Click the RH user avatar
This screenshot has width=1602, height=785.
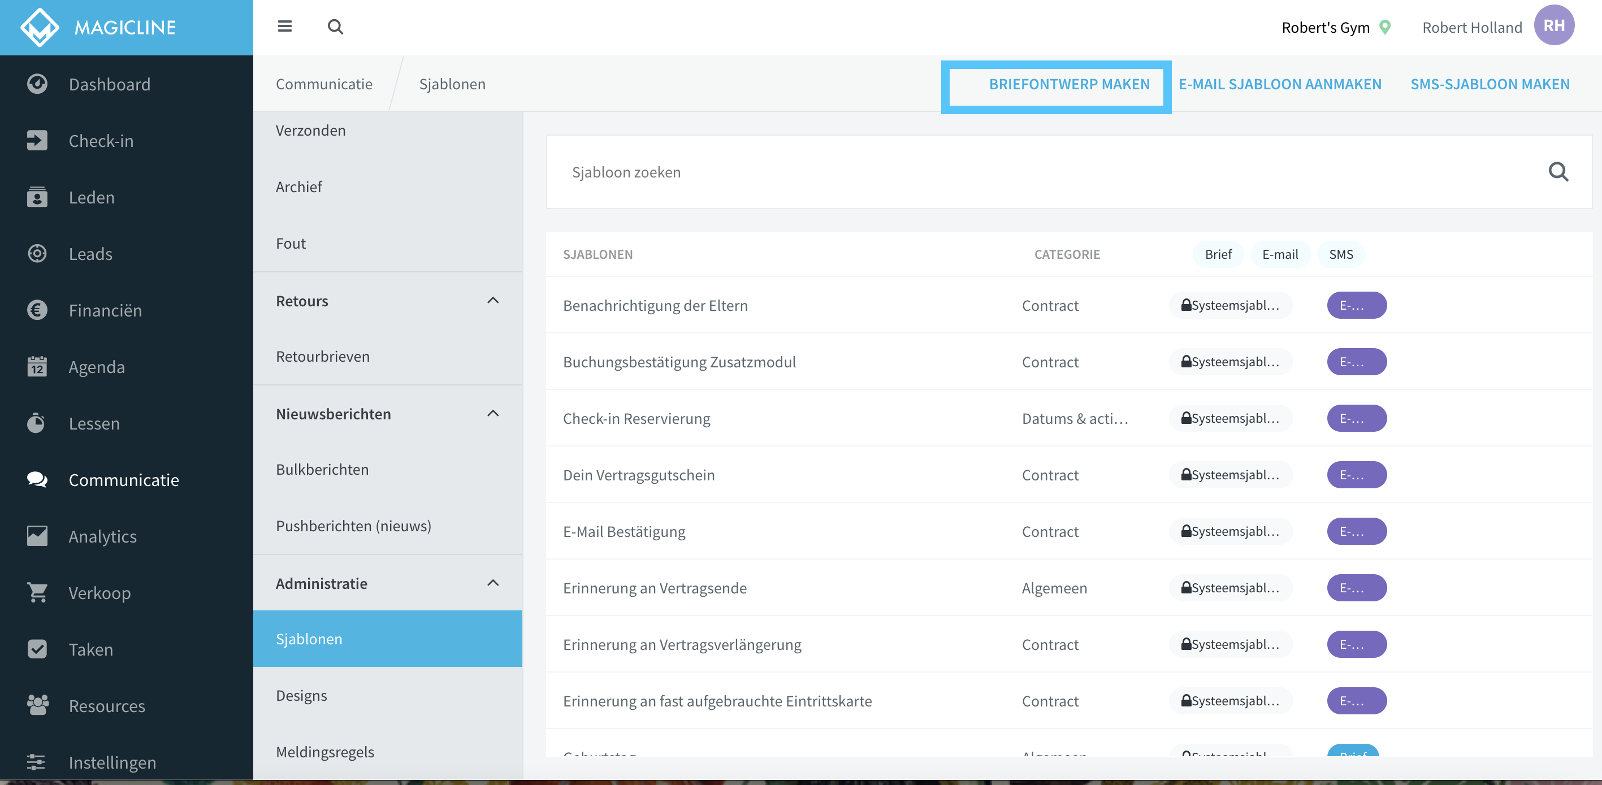pos(1553,25)
